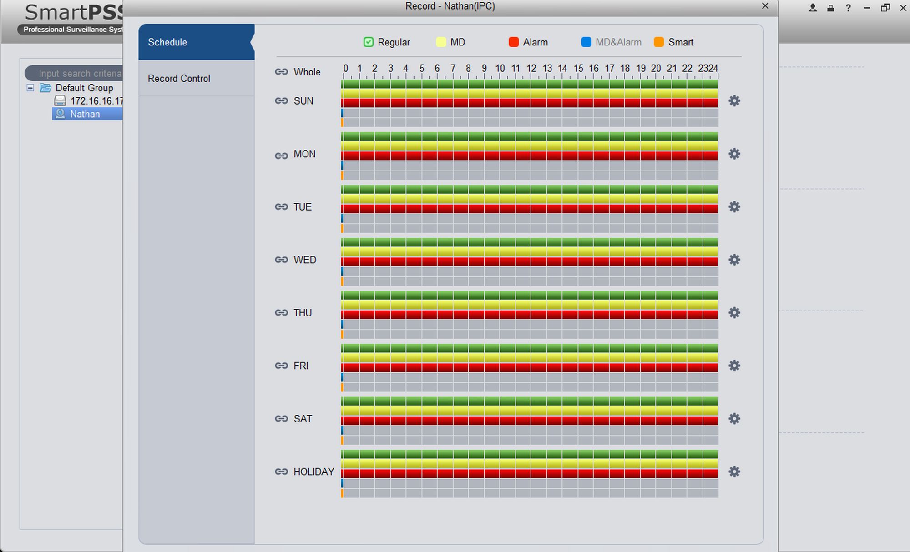Screen dimensions: 910x552
Task: Select the Nathan camera in device tree
Action: click(85, 114)
